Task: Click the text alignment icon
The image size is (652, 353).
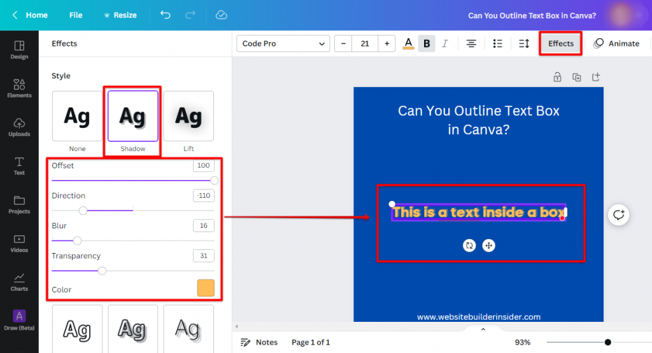Action: pyautogui.click(x=471, y=43)
